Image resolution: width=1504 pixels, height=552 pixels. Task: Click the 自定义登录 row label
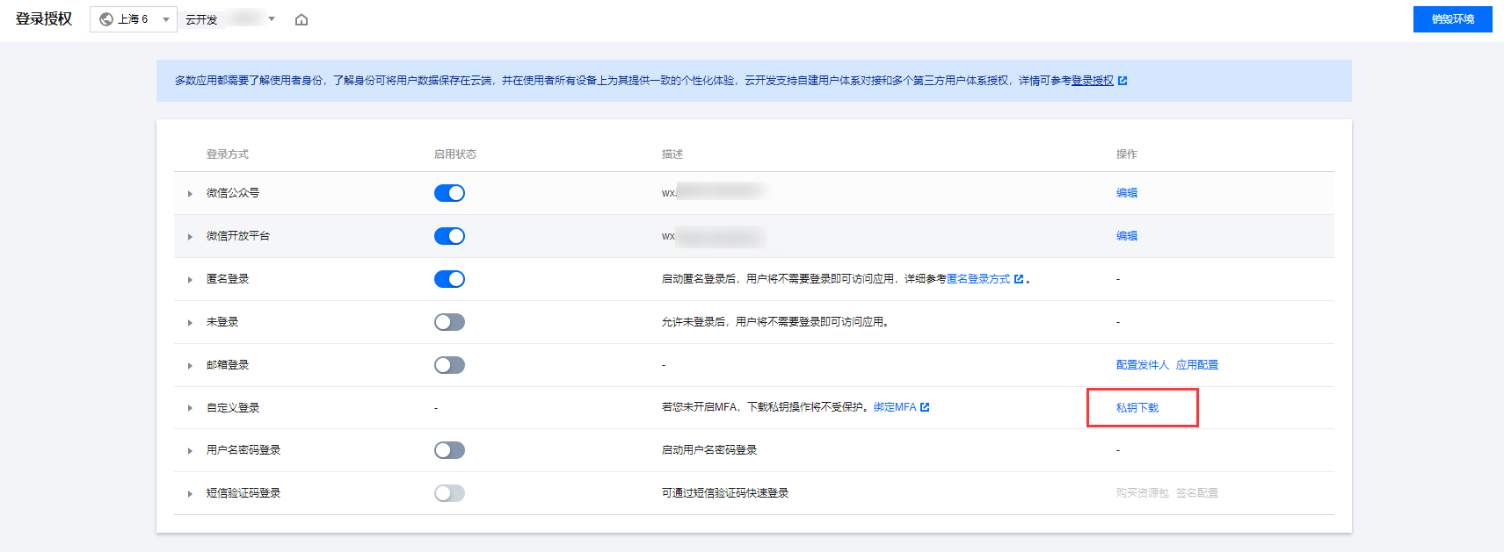233,408
